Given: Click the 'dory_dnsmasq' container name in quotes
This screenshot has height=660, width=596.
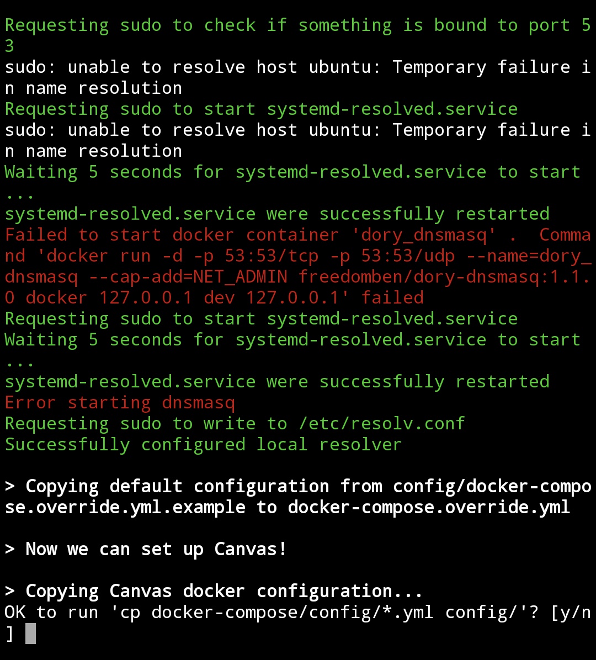Looking at the screenshot, I should [424, 235].
